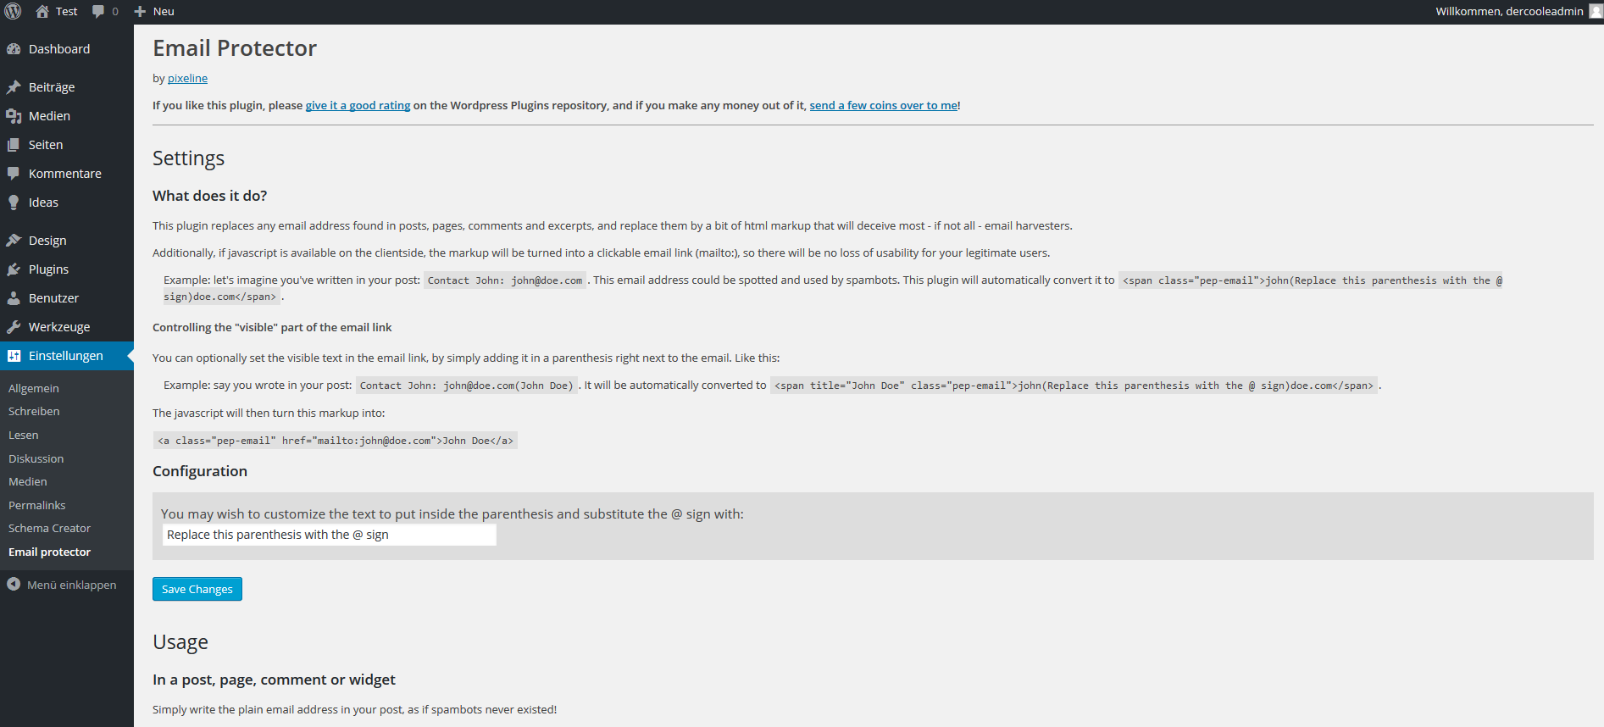
Task: Open Werkzeuge menu label
Action: click(59, 327)
